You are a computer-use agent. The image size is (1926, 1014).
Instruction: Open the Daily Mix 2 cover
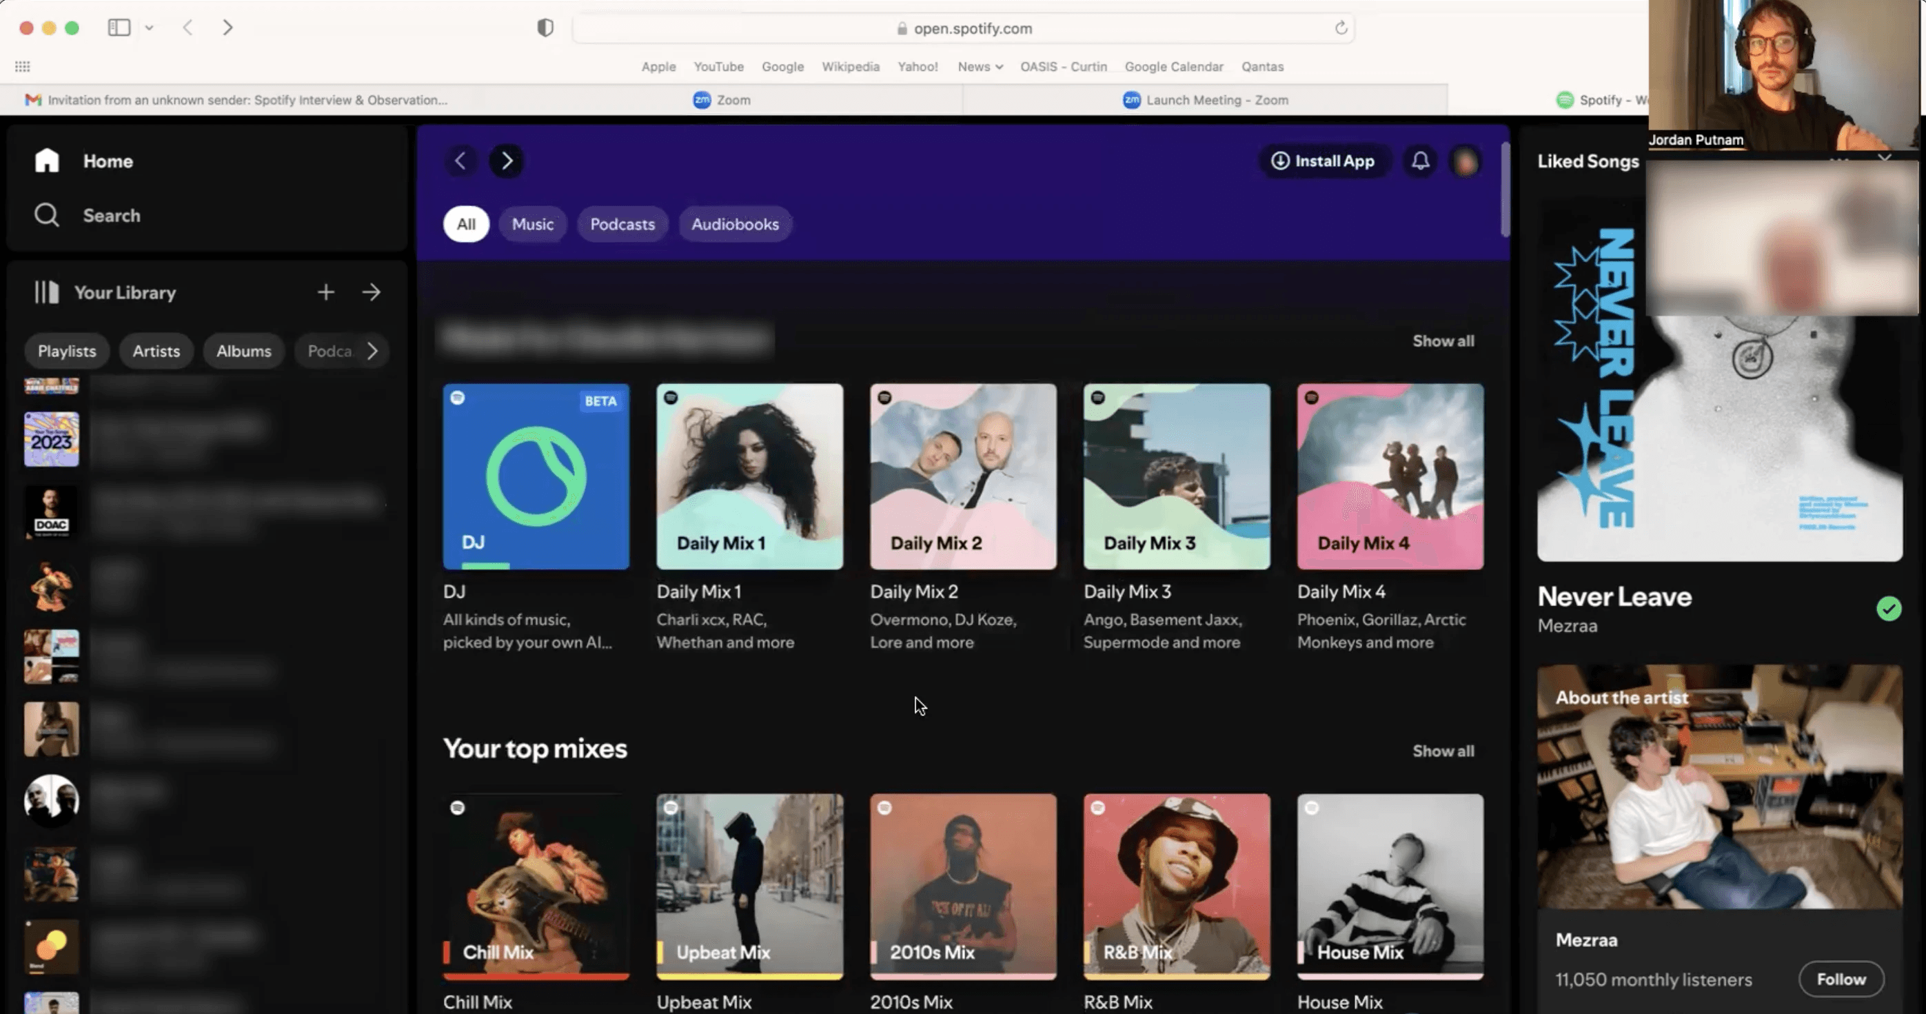click(x=964, y=476)
